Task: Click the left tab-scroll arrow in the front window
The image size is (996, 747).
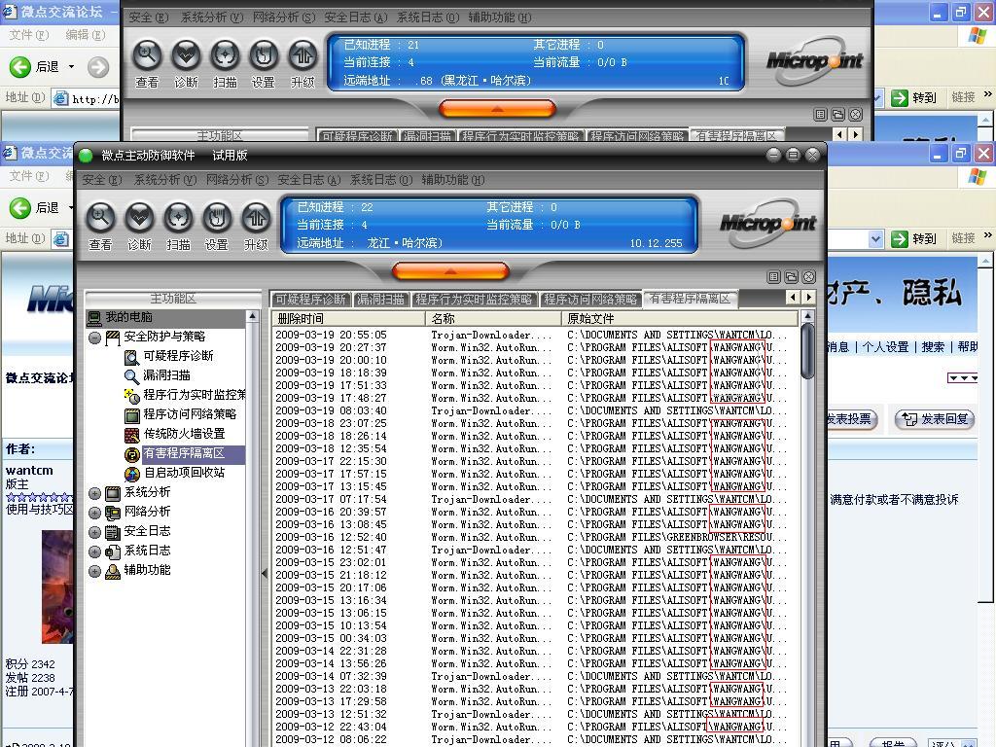Action: click(x=793, y=298)
